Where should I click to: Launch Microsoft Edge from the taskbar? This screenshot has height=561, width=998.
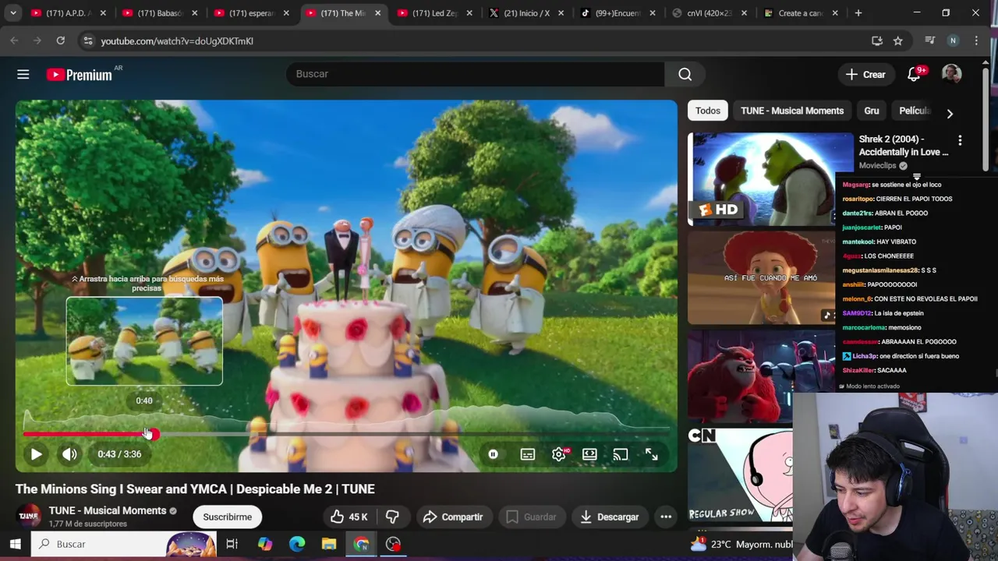pos(297,544)
